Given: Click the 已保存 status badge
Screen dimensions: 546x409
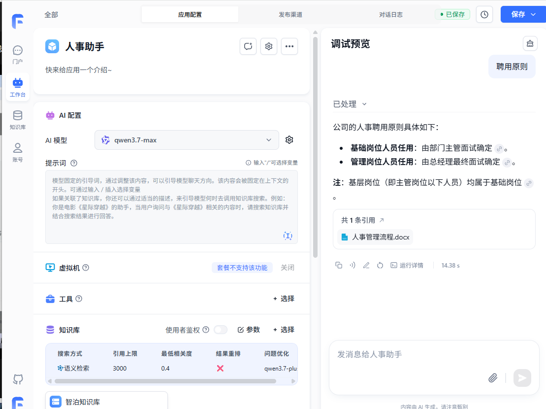Looking at the screenshot, I should click(452, 15).
